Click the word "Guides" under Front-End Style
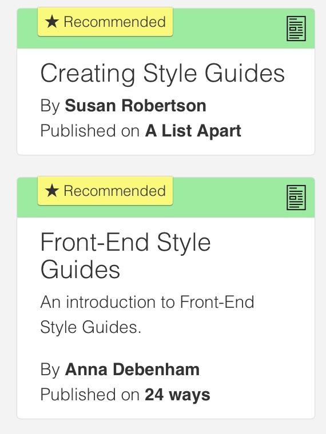Image resolution: width=326 pixels, height=434 pixels. click(81, 270)
